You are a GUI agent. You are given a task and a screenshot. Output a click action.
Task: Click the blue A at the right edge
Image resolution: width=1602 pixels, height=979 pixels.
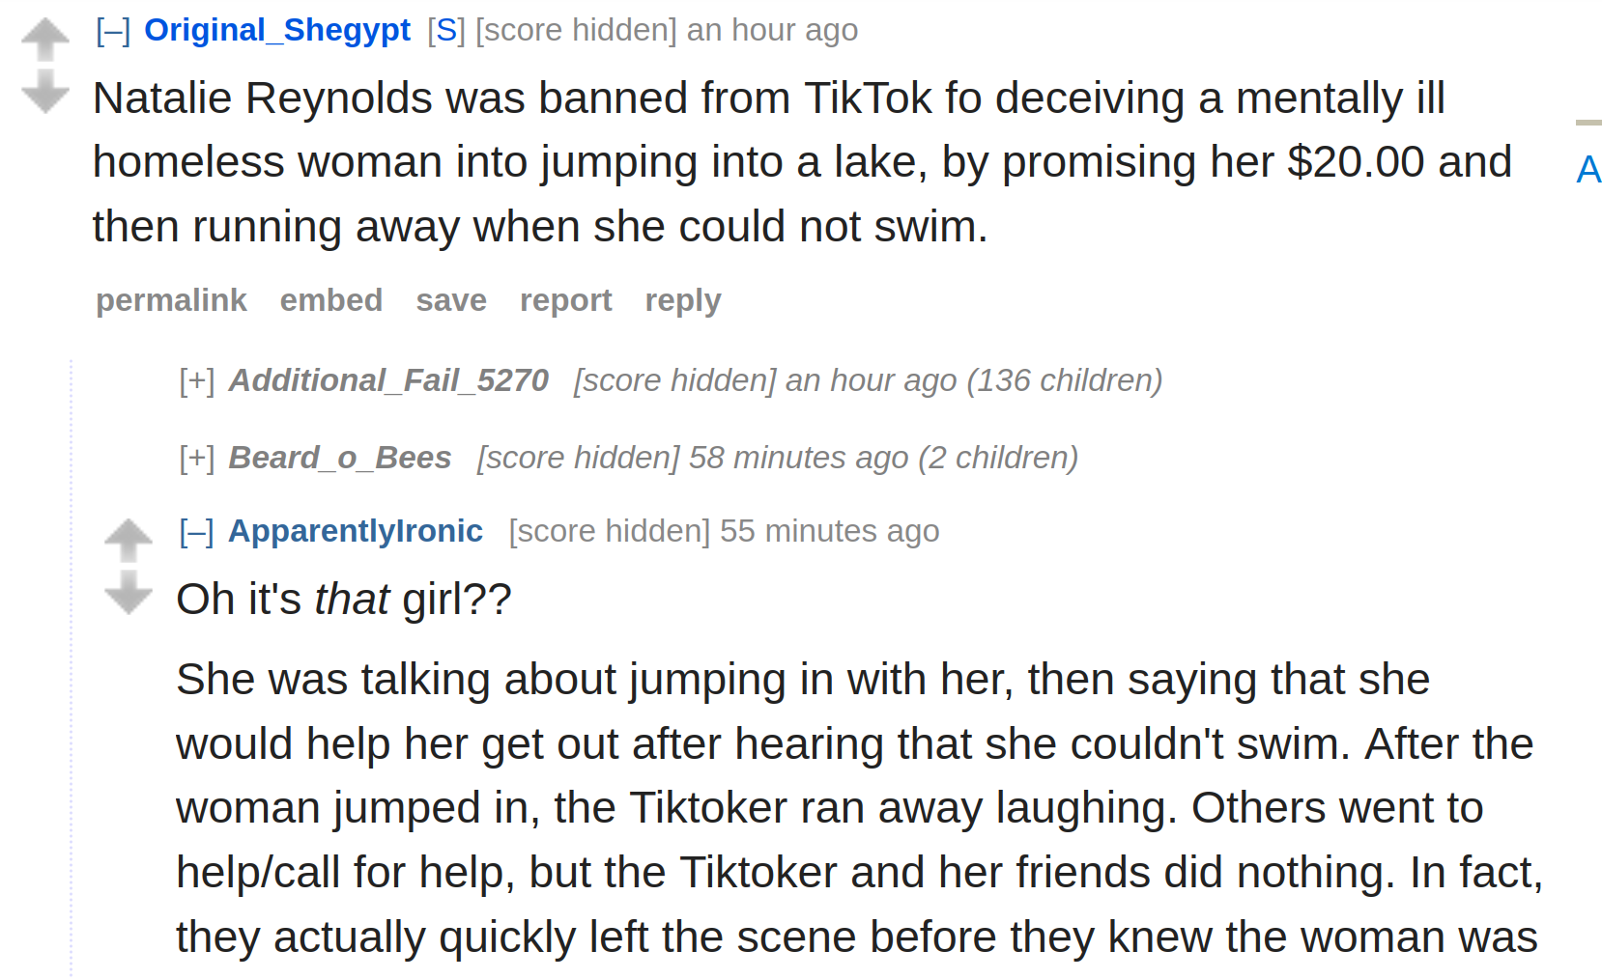(1588, 170)
